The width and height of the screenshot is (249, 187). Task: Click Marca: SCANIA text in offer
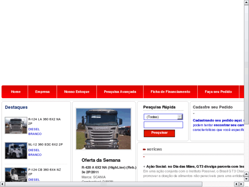[x=94, y=177]
